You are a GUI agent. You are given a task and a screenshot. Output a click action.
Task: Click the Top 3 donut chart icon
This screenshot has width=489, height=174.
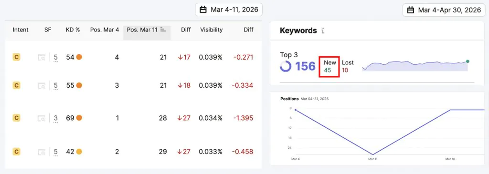pos(286,66)
